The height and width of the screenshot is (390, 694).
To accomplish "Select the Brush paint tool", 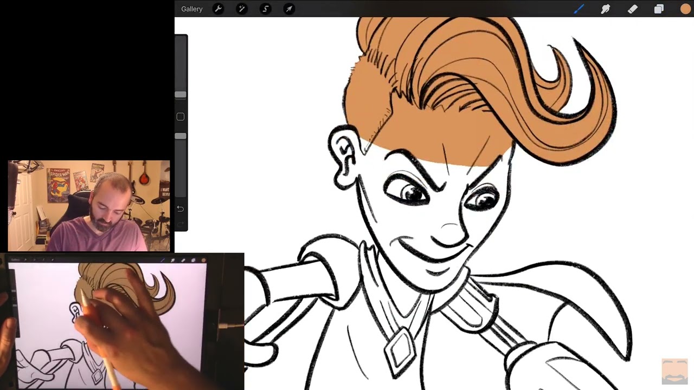I will [579, 9].
